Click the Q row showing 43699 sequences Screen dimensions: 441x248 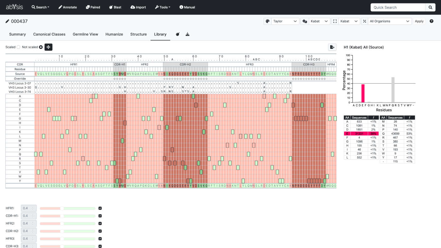398,133
